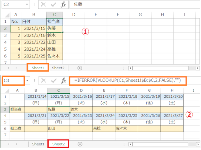Switch to Sheet1 tab in lower workbook

38,144
